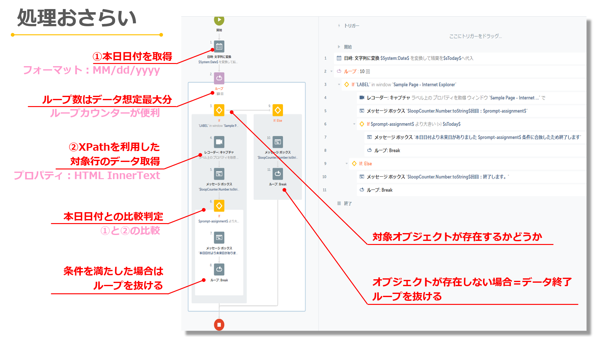Click the trigger drop area ここにトリガーをドラッグ
Viewport: 599px width, 337px height.
pos(475,36)
